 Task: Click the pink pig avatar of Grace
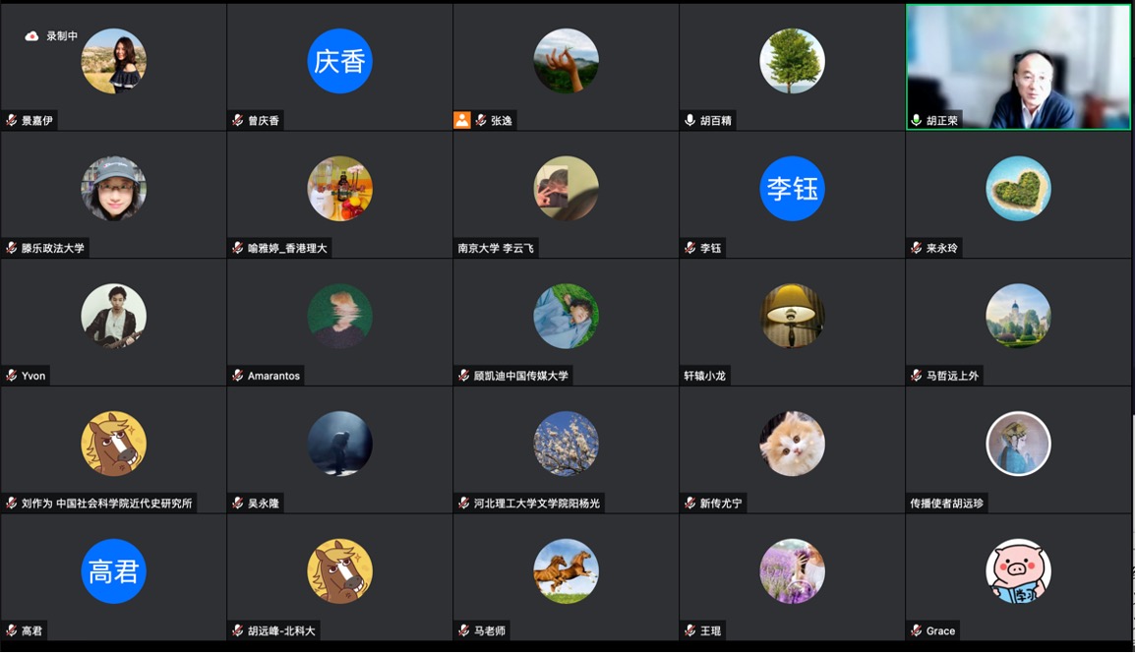[1018, 571]
